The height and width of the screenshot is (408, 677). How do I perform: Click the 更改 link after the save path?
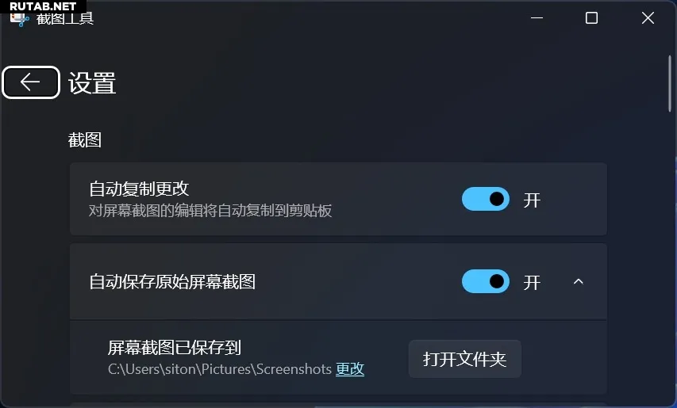click(x=350, y=369)
